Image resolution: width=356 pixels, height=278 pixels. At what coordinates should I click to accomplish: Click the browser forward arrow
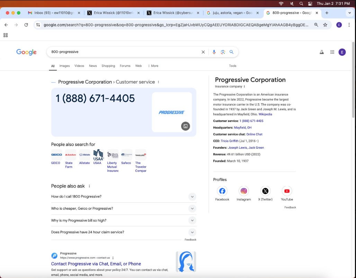click(16, 25)
